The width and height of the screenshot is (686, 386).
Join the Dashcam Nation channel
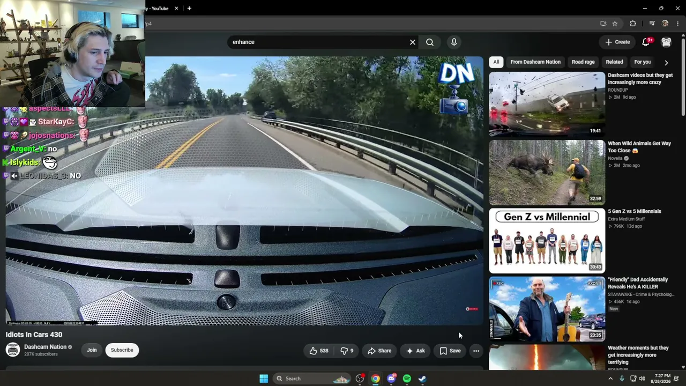coord(92,350)
